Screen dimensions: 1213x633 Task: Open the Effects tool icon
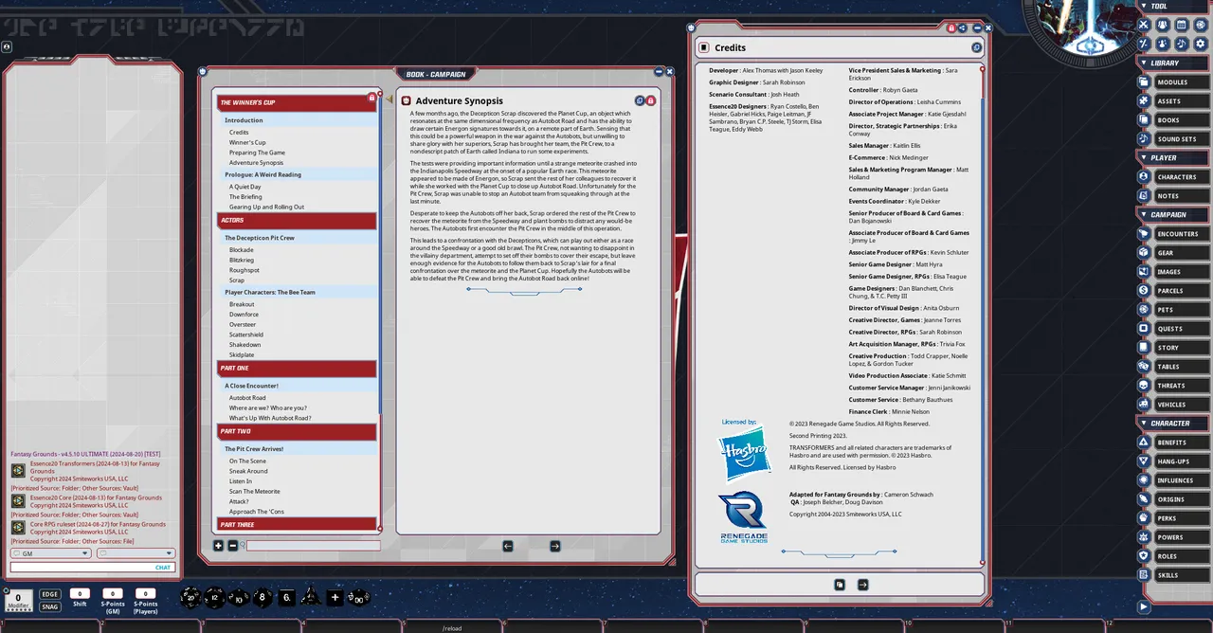coord(1163,44)
